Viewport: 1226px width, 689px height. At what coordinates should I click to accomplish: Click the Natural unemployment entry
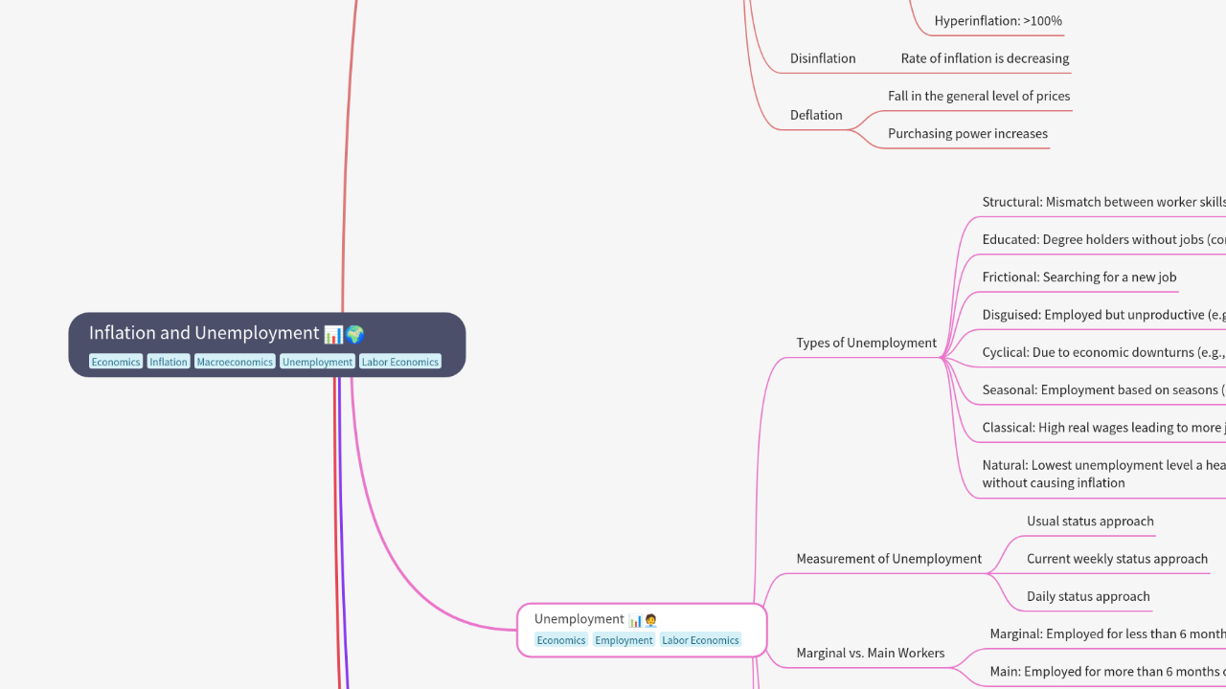1103,474
